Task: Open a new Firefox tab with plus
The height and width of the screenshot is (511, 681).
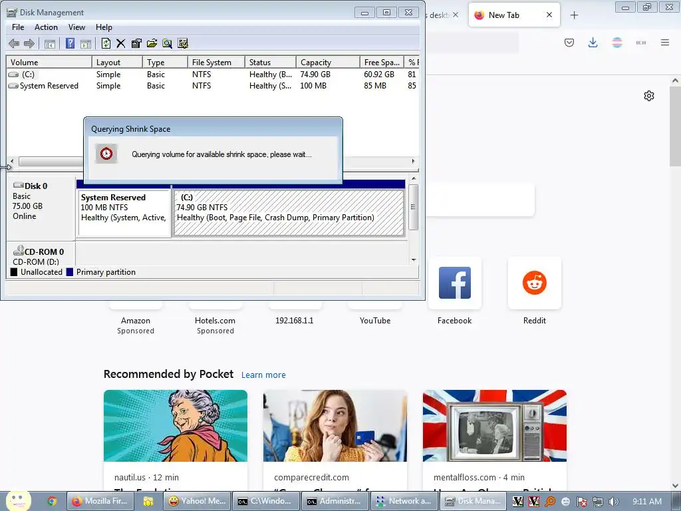Action: [x=574, y=15]
